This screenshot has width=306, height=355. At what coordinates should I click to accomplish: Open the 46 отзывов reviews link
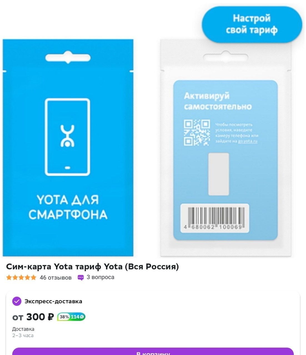pyautogui.click(x=56, y=277)
